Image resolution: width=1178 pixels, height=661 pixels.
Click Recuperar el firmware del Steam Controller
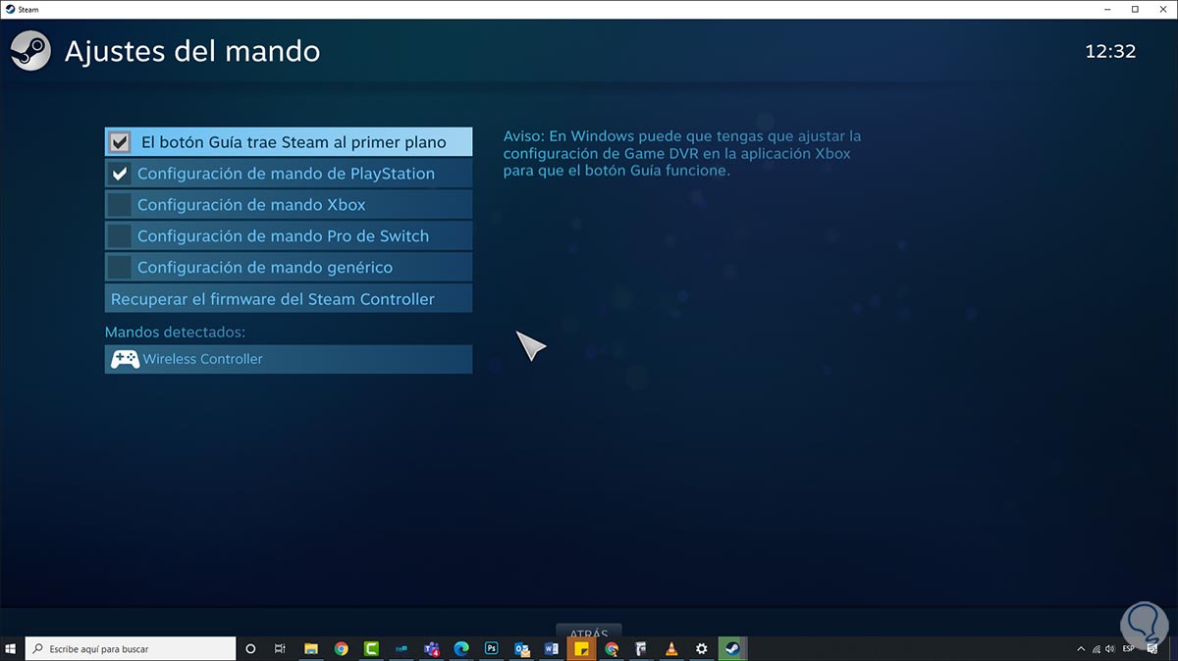click(288, 298)
